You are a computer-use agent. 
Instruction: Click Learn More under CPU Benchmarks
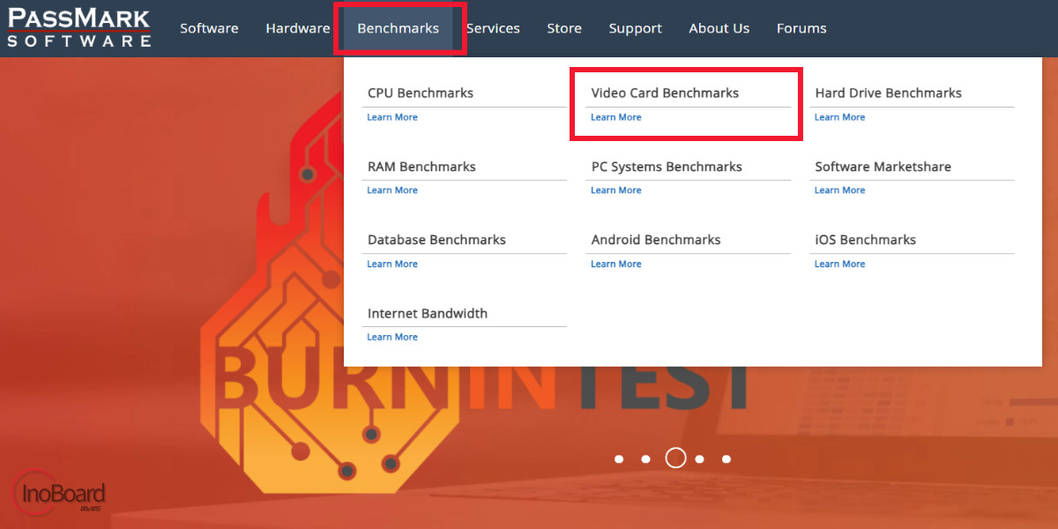pos(392,117)
